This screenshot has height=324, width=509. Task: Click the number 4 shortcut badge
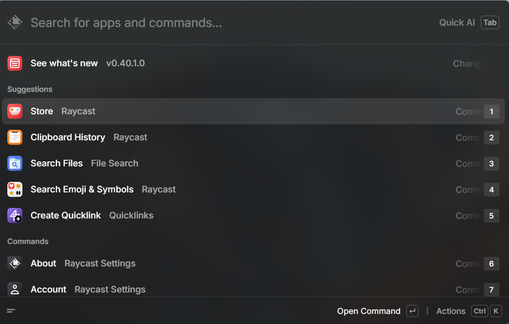[491, 189]
